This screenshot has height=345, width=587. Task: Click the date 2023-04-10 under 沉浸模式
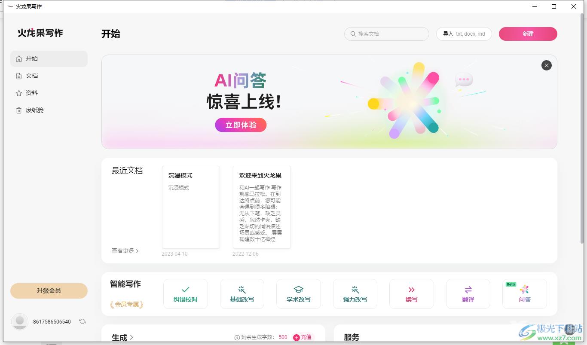174,254
